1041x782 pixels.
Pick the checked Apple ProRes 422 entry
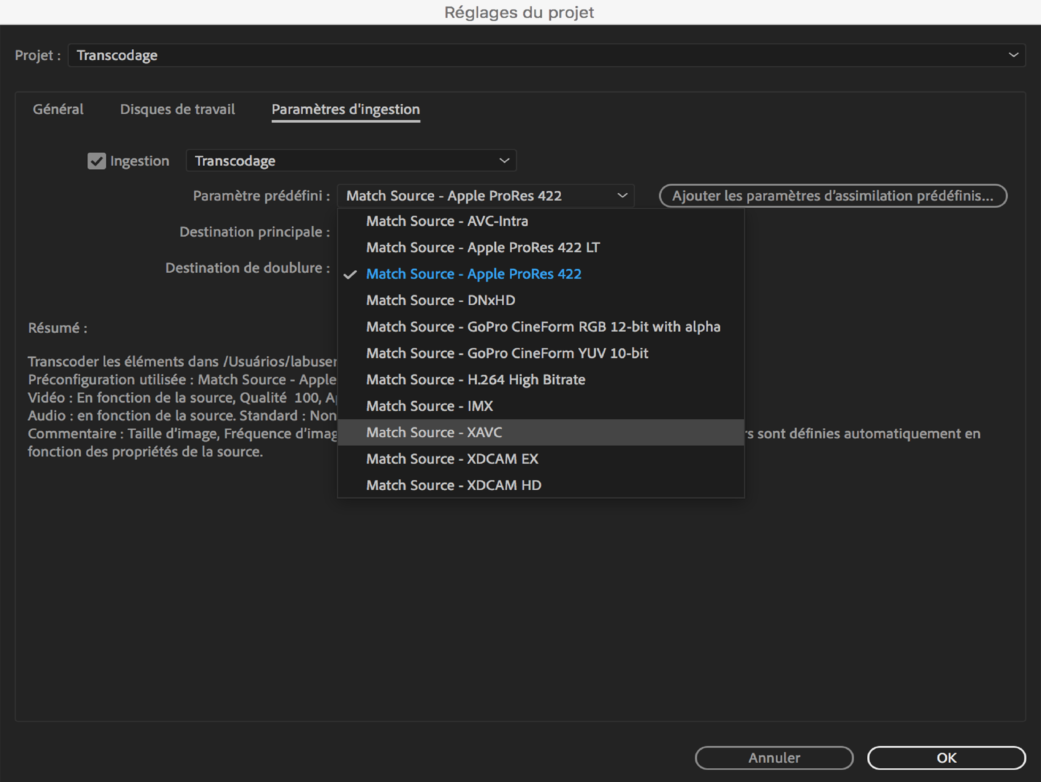[x=474, y=274]
